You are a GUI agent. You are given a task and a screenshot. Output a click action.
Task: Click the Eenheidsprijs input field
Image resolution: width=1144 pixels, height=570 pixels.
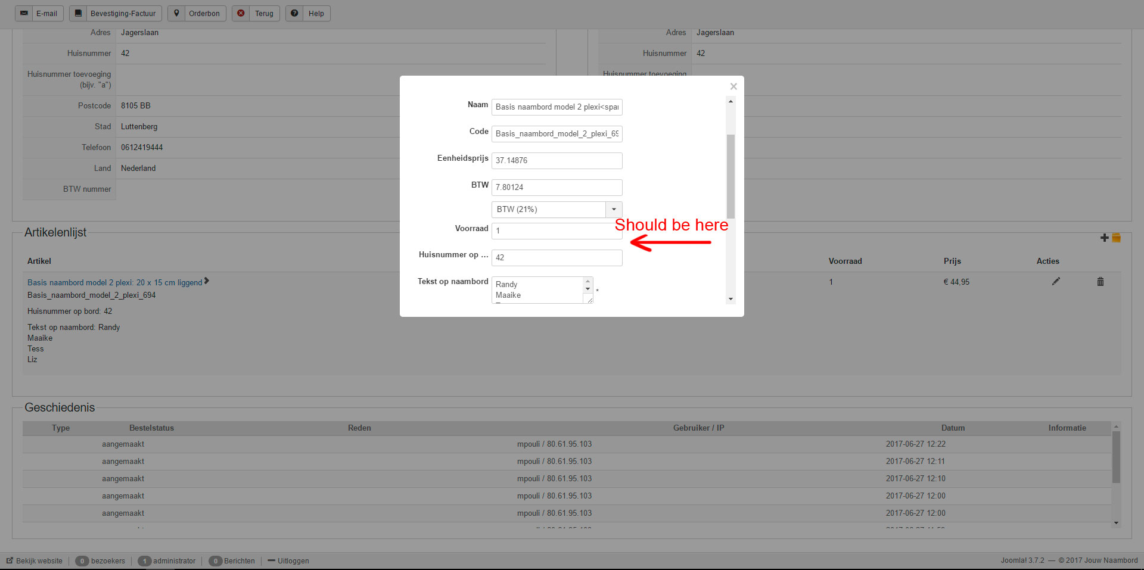[557, 161]
